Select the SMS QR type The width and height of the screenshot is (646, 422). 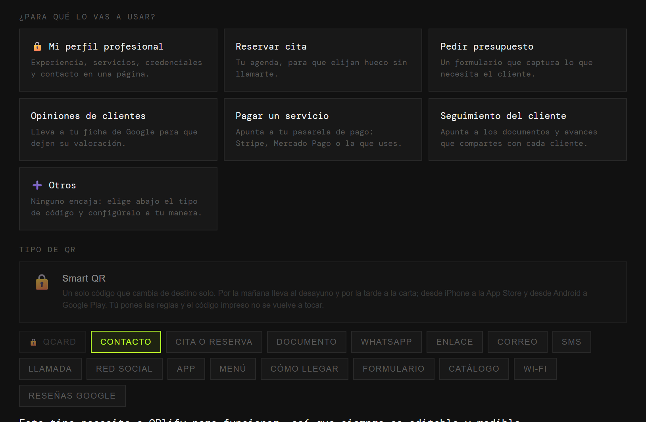[x=572, y=342]
